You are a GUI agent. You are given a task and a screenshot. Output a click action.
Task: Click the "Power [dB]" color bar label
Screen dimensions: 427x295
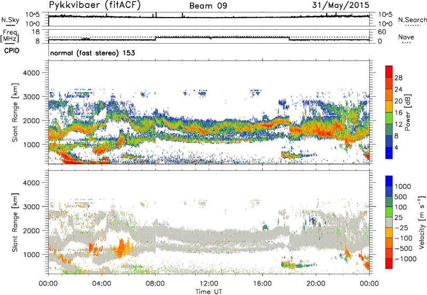(408, 112)
